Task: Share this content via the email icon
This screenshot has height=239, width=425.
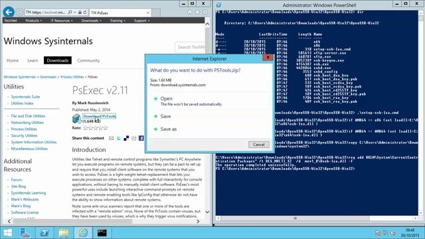Action: click(x=111, y=138)
